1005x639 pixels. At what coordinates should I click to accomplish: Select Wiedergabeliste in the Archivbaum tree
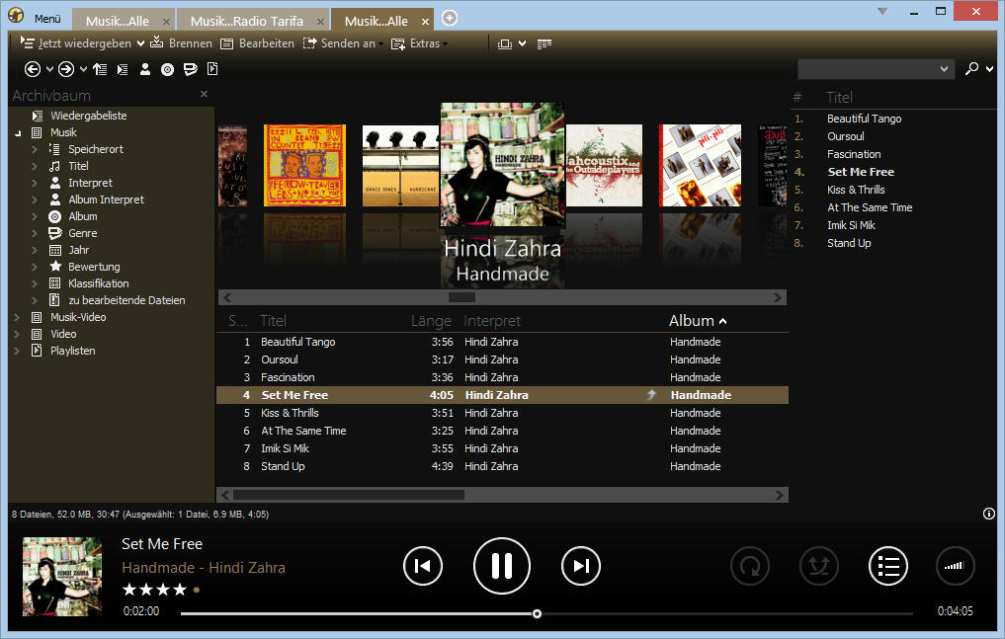[89, 116]
